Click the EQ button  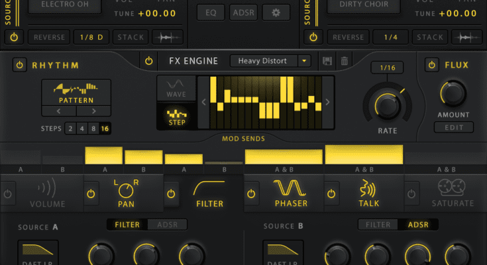coord(211,13)
